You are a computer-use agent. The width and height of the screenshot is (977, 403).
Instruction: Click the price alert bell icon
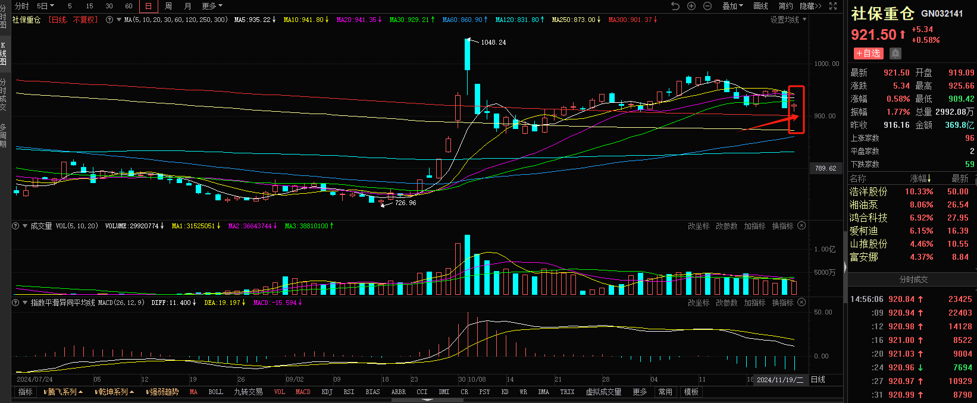pyautogui.click(x=895, y=53)
